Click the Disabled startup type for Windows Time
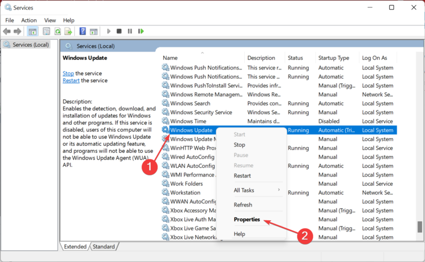The height and width of the screenshot is (262, 425). [329, 121]
